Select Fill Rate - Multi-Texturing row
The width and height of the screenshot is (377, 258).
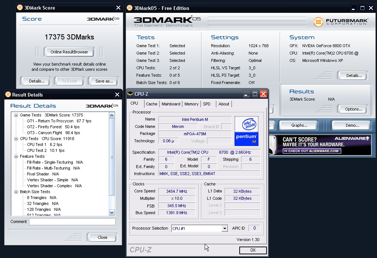[53, 168]
